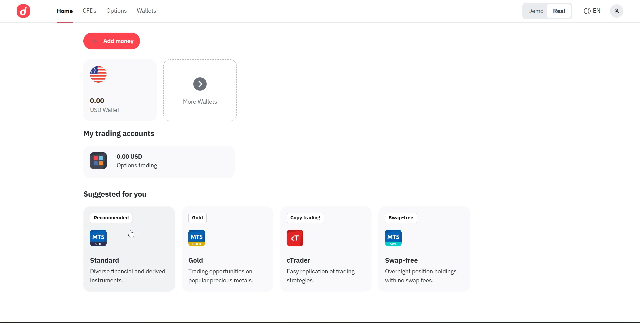Click the 0.00 USD options balance
The height and width of the screenshot is (323, 640).
(x=129, y=157)
